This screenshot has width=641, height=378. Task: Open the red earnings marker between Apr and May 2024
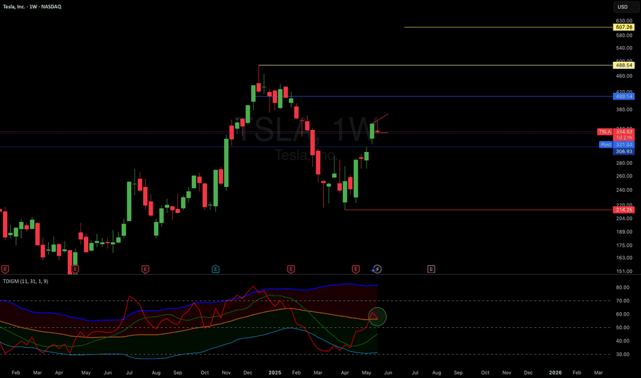[75, 269]
